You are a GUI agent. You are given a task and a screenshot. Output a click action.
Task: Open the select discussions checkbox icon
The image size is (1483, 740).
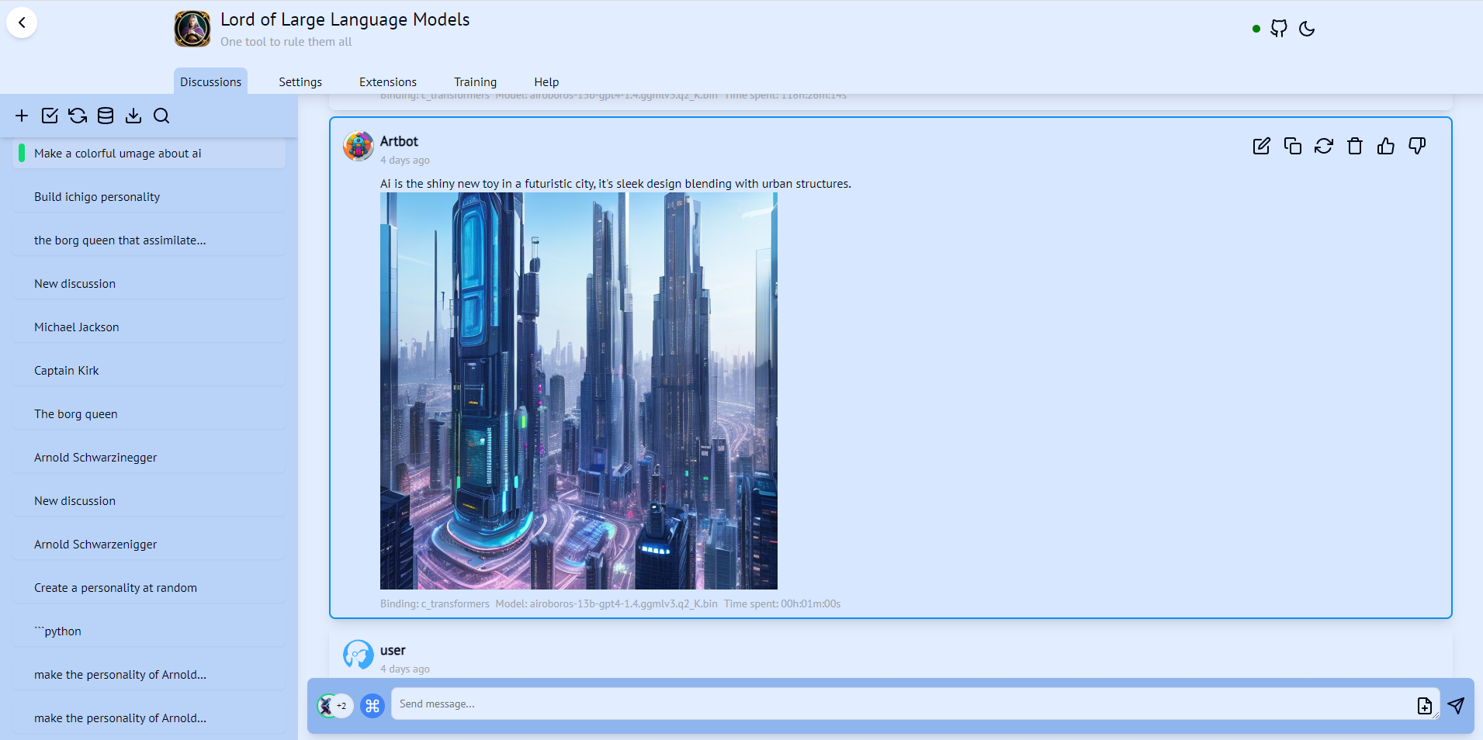point(50,115)
